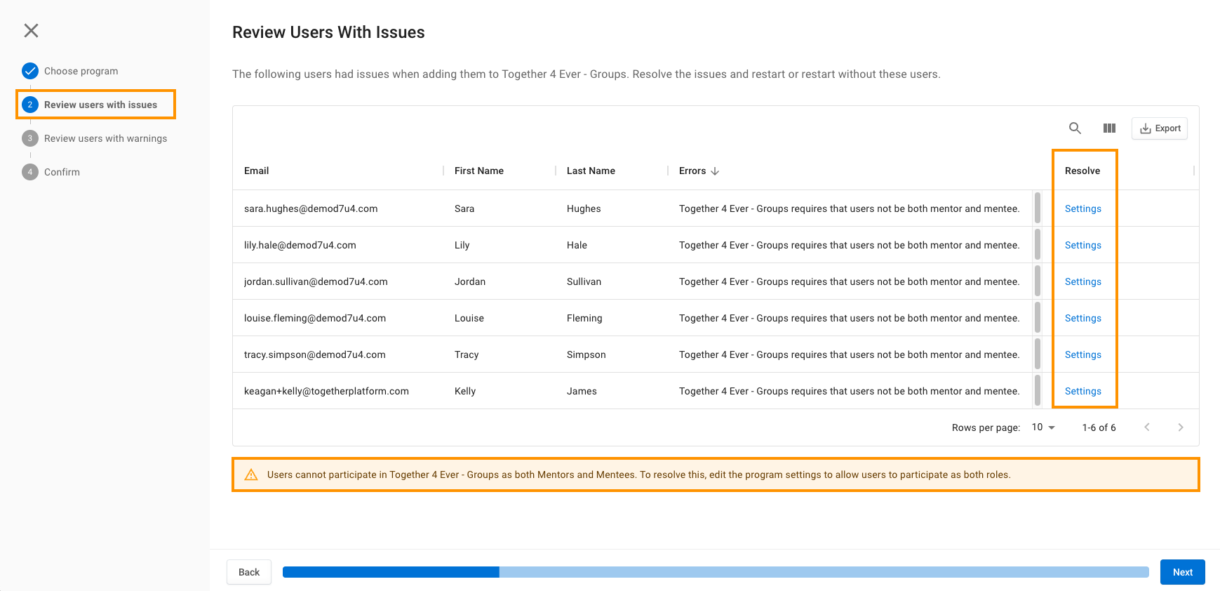
Task: Close the wizard with the X icon
Action: (31, 30)
